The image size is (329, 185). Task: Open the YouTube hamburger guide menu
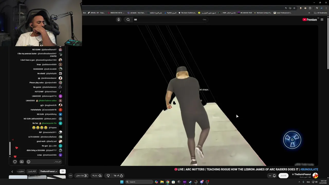(x=322, y=20)
